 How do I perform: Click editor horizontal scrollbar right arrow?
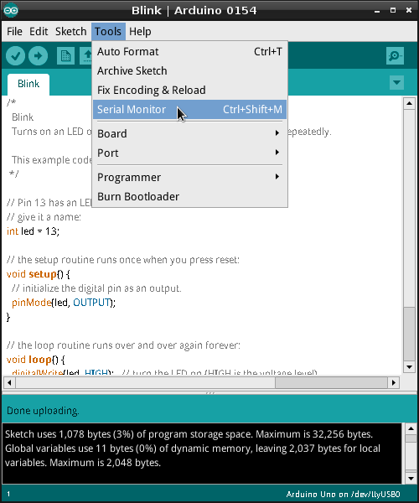pyautogui.click(x=394, y=382)
